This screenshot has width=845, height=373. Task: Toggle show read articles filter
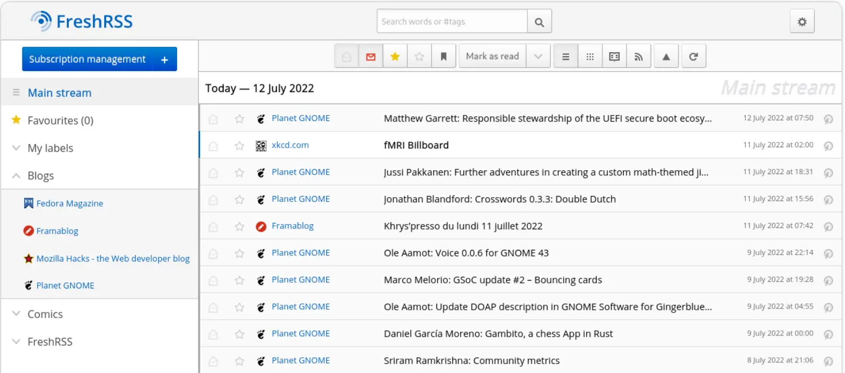pos(346,57)
